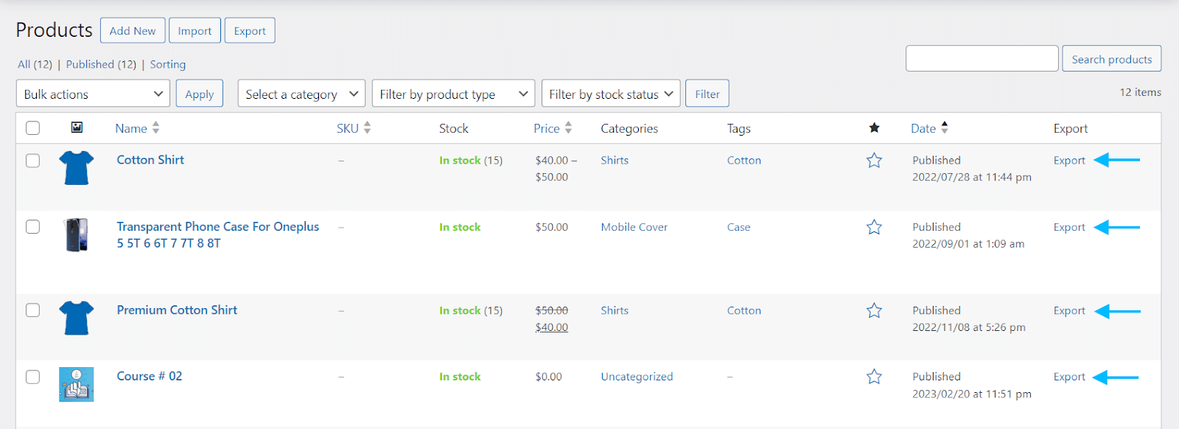This screenshot has width=1179, height=429.
Task: Click the image column header icon
Action: tap(77, 128)
